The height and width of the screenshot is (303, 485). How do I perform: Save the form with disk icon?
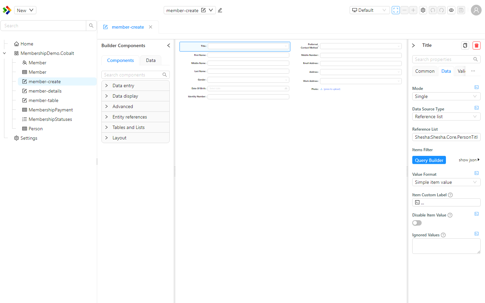[461, 10]
